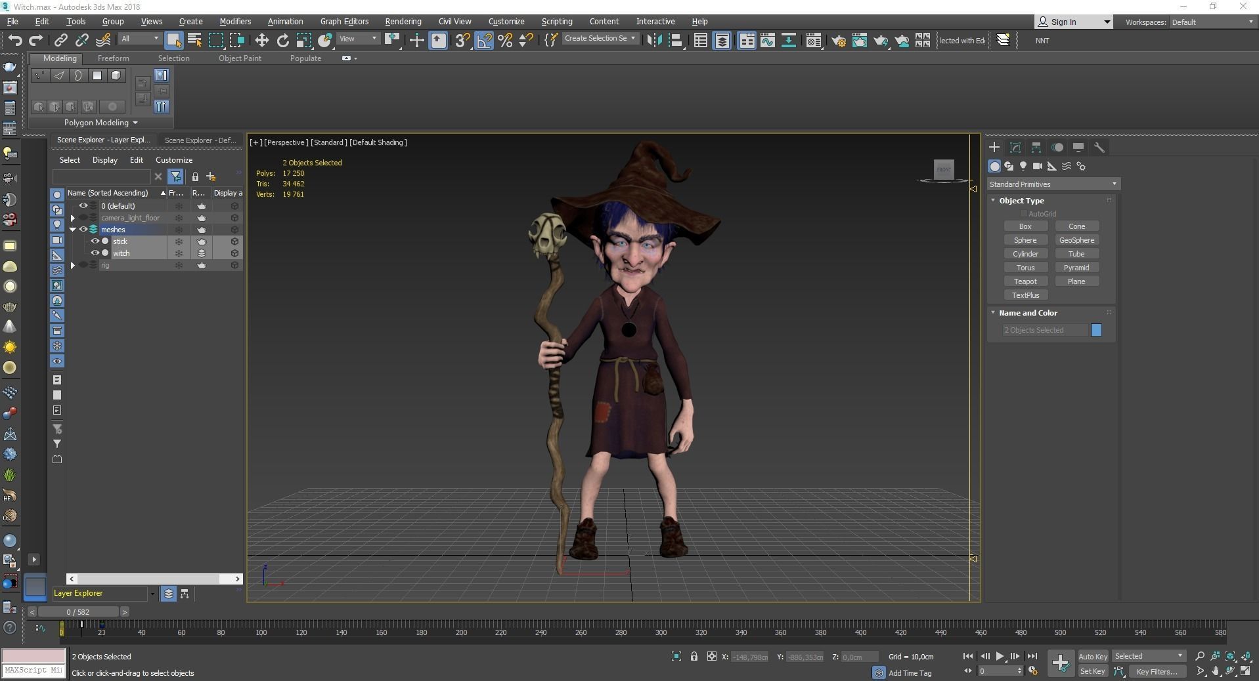
Task: Click the time slider 0 / 582
Action: pyautogui.click(x=78, y=612)
